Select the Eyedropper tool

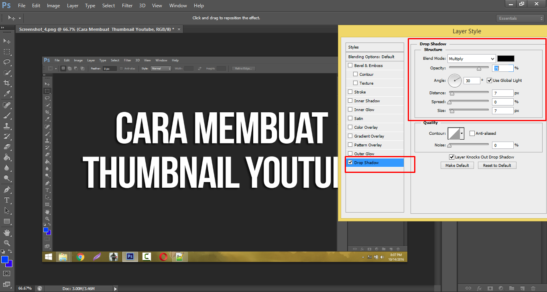point(7,93)
